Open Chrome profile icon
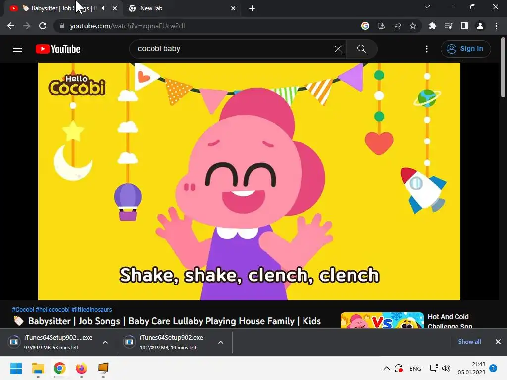507x380 pixels. tap(480, 26)
